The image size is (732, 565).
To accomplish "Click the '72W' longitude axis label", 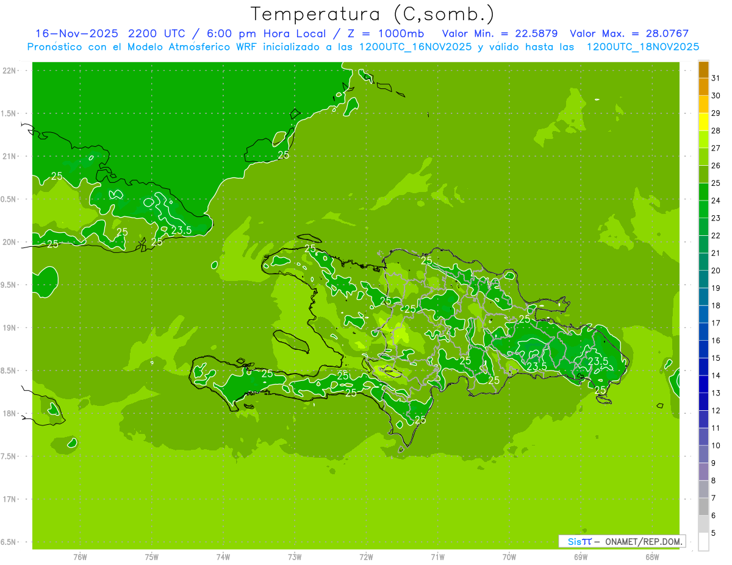I will click(366, 557).
